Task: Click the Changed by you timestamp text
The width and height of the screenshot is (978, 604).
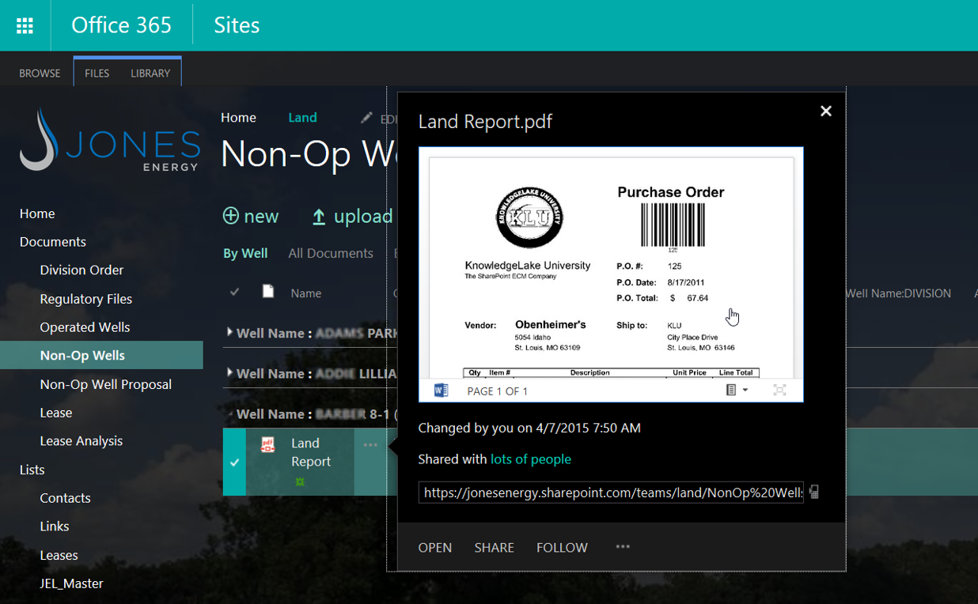Action: pos(529,428)
